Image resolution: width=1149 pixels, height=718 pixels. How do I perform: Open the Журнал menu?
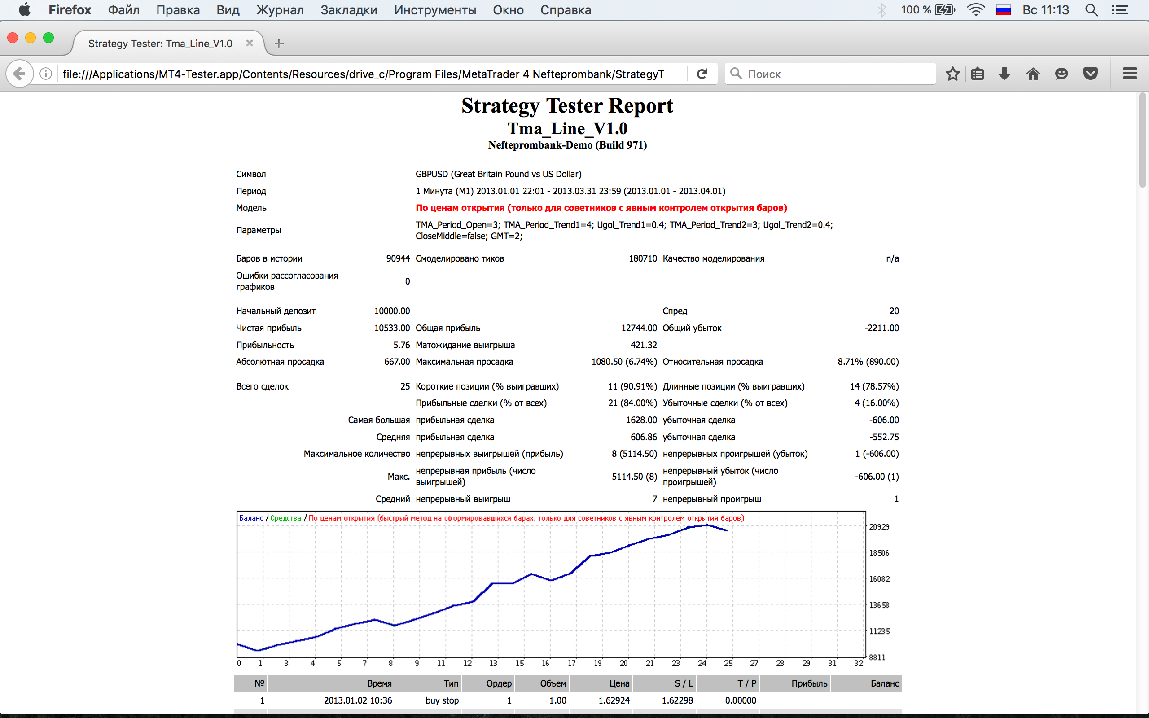tap(280, 10)
